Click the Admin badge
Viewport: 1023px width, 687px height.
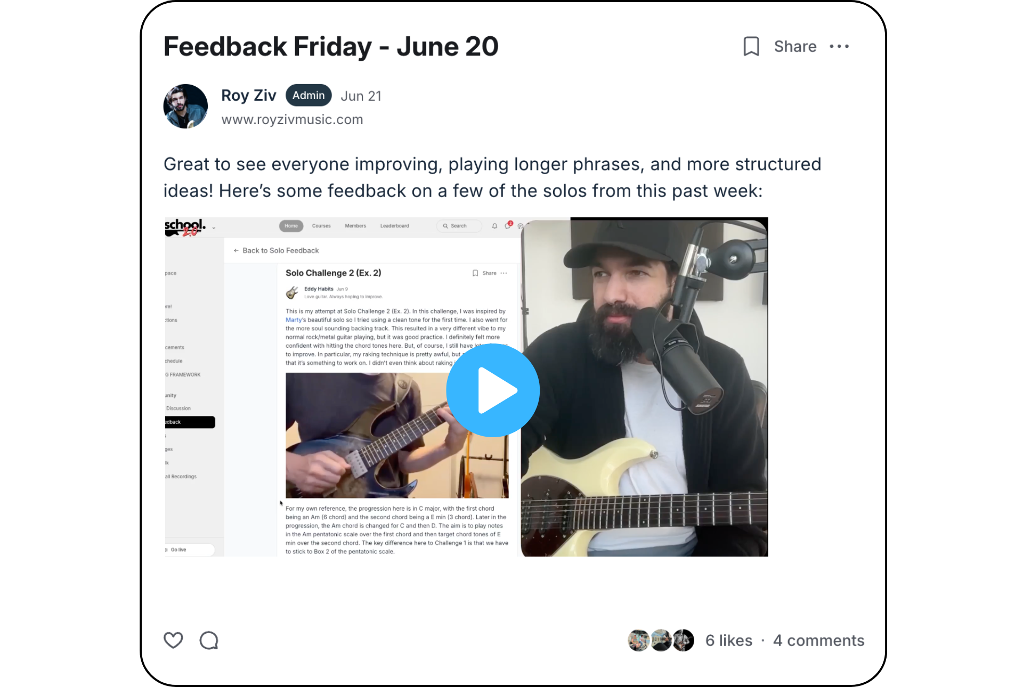coord(308,95)
